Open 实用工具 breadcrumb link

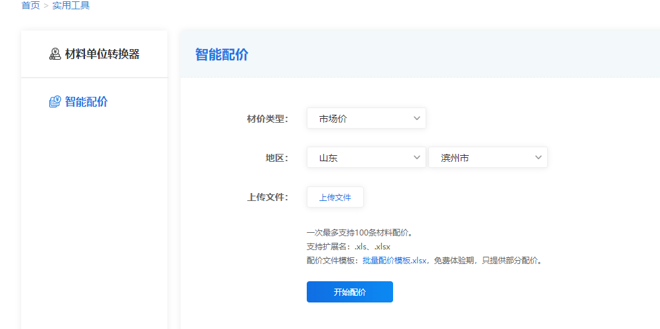70,6
